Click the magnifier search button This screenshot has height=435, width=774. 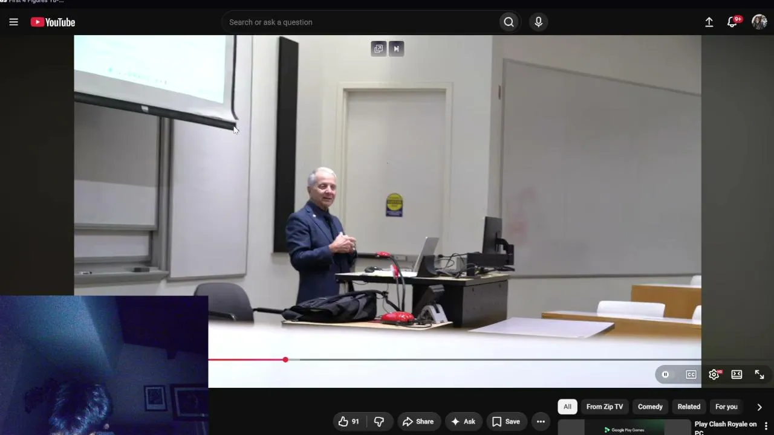coord(509,22)
